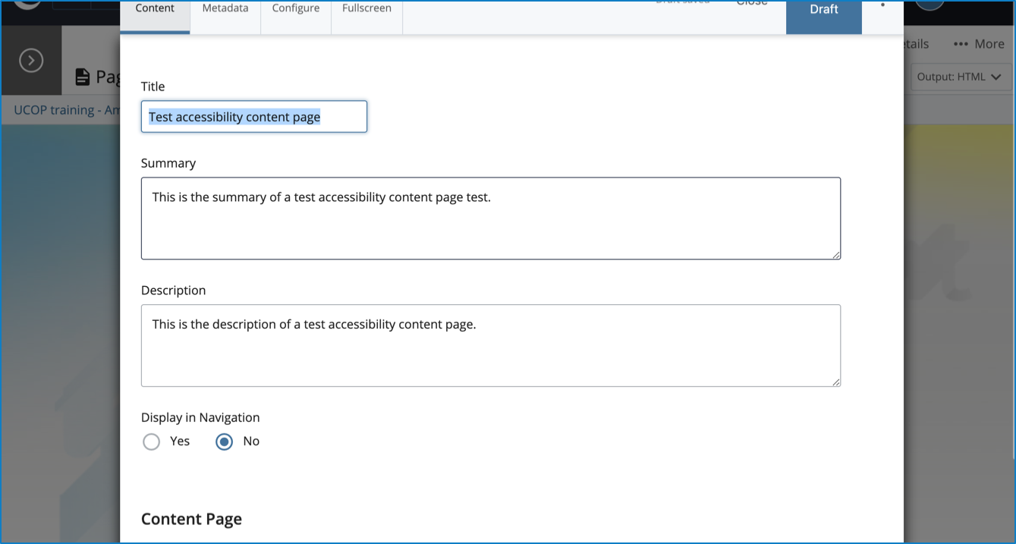Click the page document icon
The image size is (1016, 544).
pyautogui.click(x=83, y=77)
